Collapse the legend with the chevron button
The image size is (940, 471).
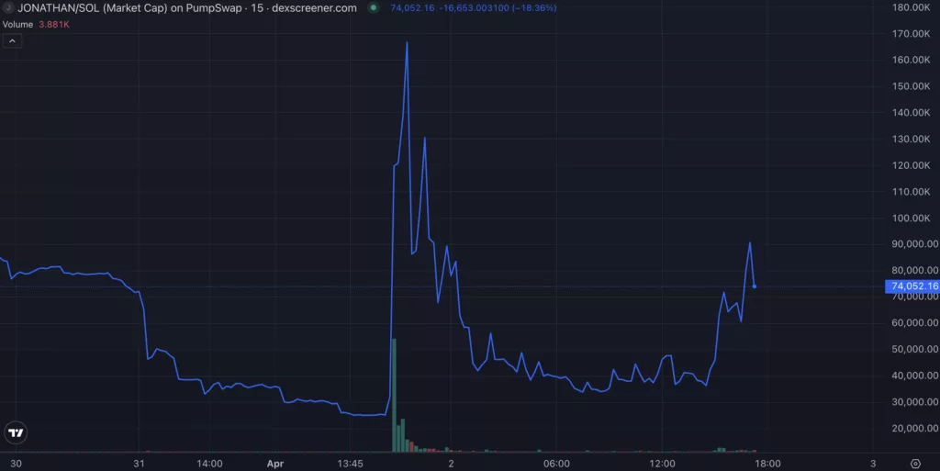coord(13,41)
